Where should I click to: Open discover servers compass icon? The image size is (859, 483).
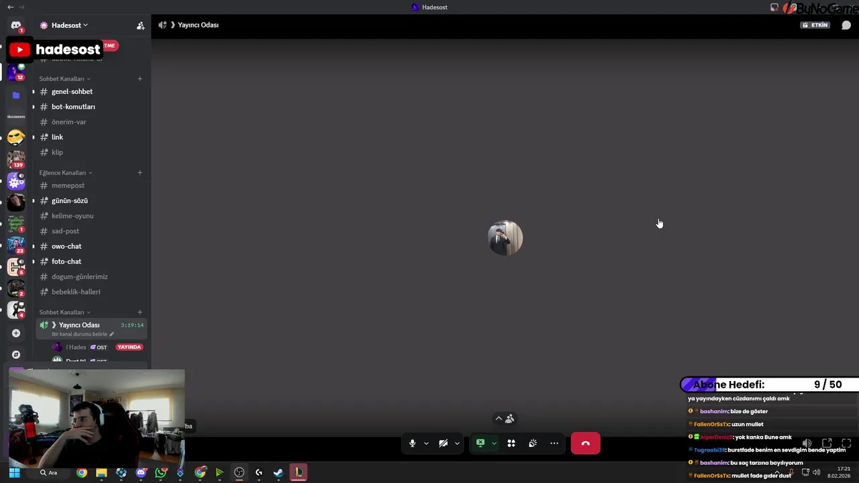click(16, 354)
